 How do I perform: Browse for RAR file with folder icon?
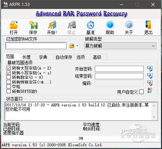click(x=72, y=46)
